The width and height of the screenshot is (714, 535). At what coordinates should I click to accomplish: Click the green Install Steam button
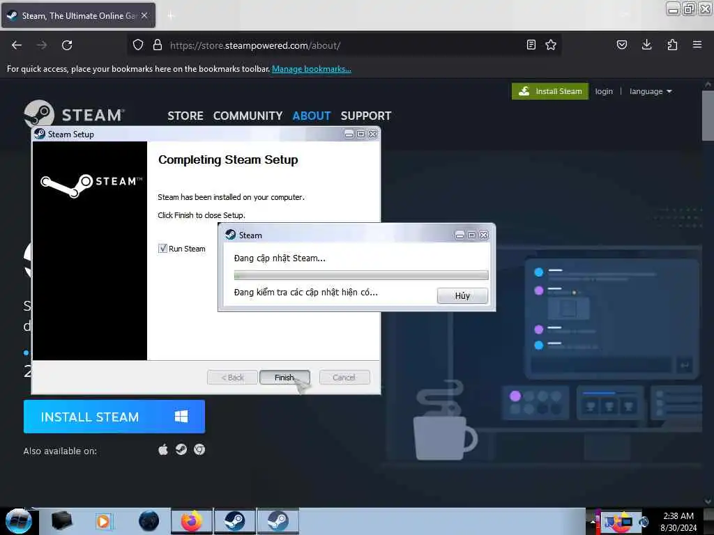click(550, 91)
